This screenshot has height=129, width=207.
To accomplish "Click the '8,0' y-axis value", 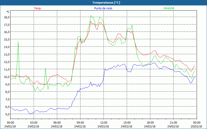I will [8, 92].
